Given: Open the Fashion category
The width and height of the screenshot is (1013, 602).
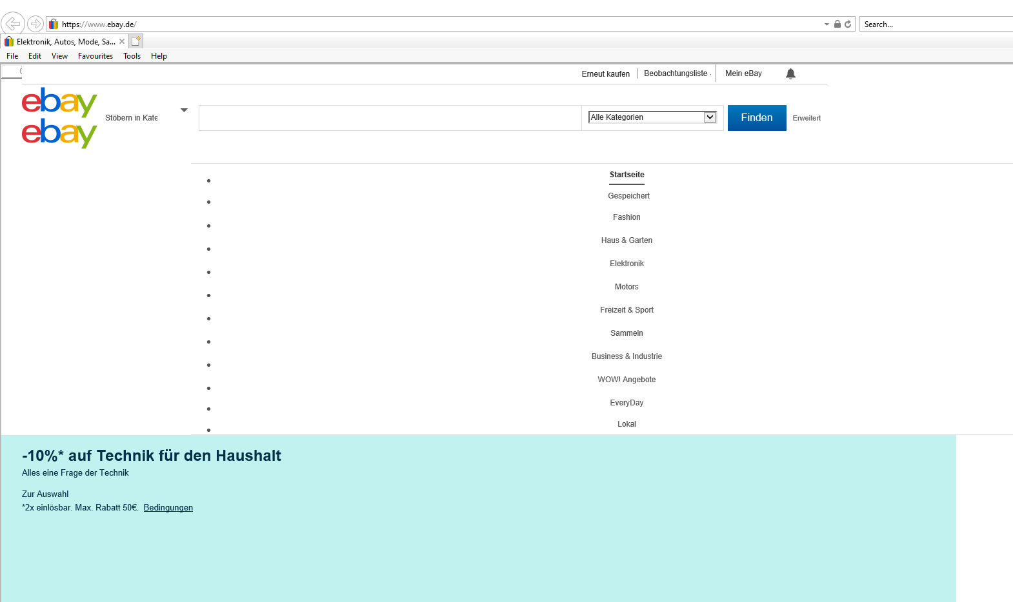Looking at the screenshot, I should (627, 217).
